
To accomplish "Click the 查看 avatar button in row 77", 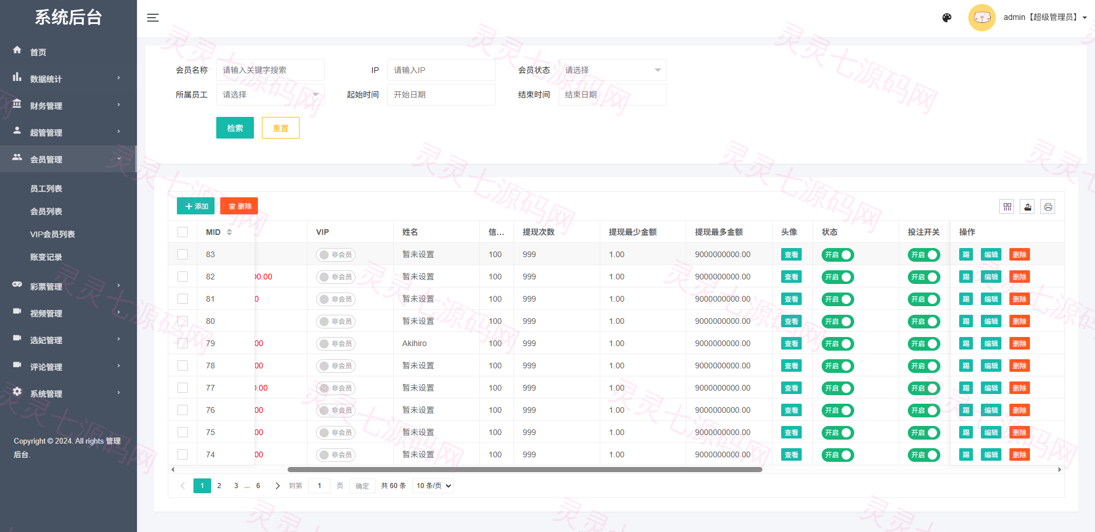I will coord(791,388).
